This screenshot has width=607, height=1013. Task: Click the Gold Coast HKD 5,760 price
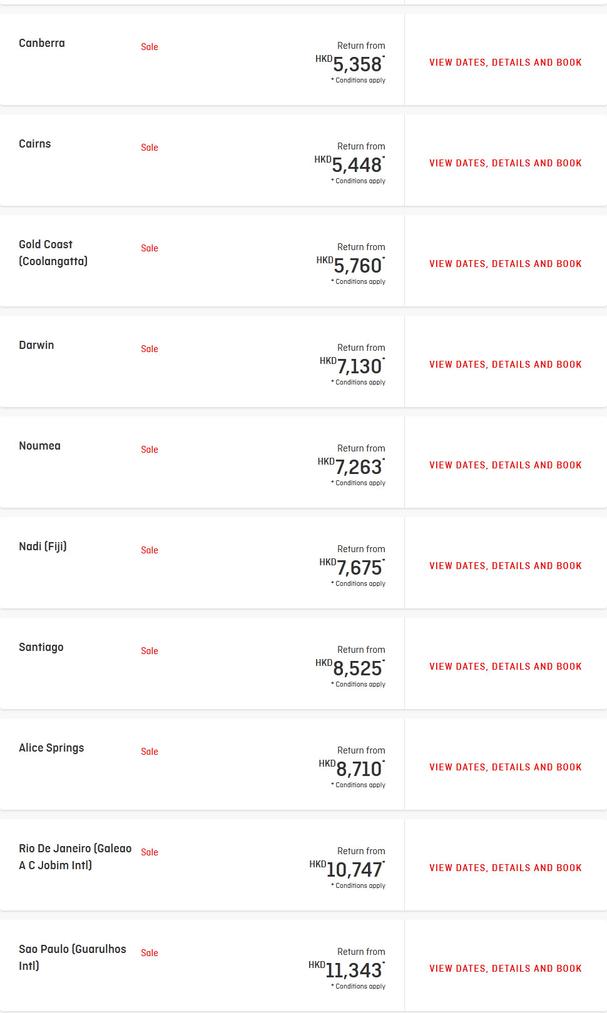(351, 265)
